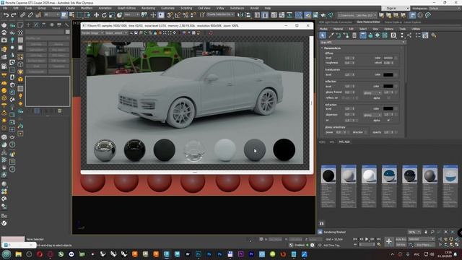
Task: Click the diffuse level value field
Action: [x=348, y=58]
